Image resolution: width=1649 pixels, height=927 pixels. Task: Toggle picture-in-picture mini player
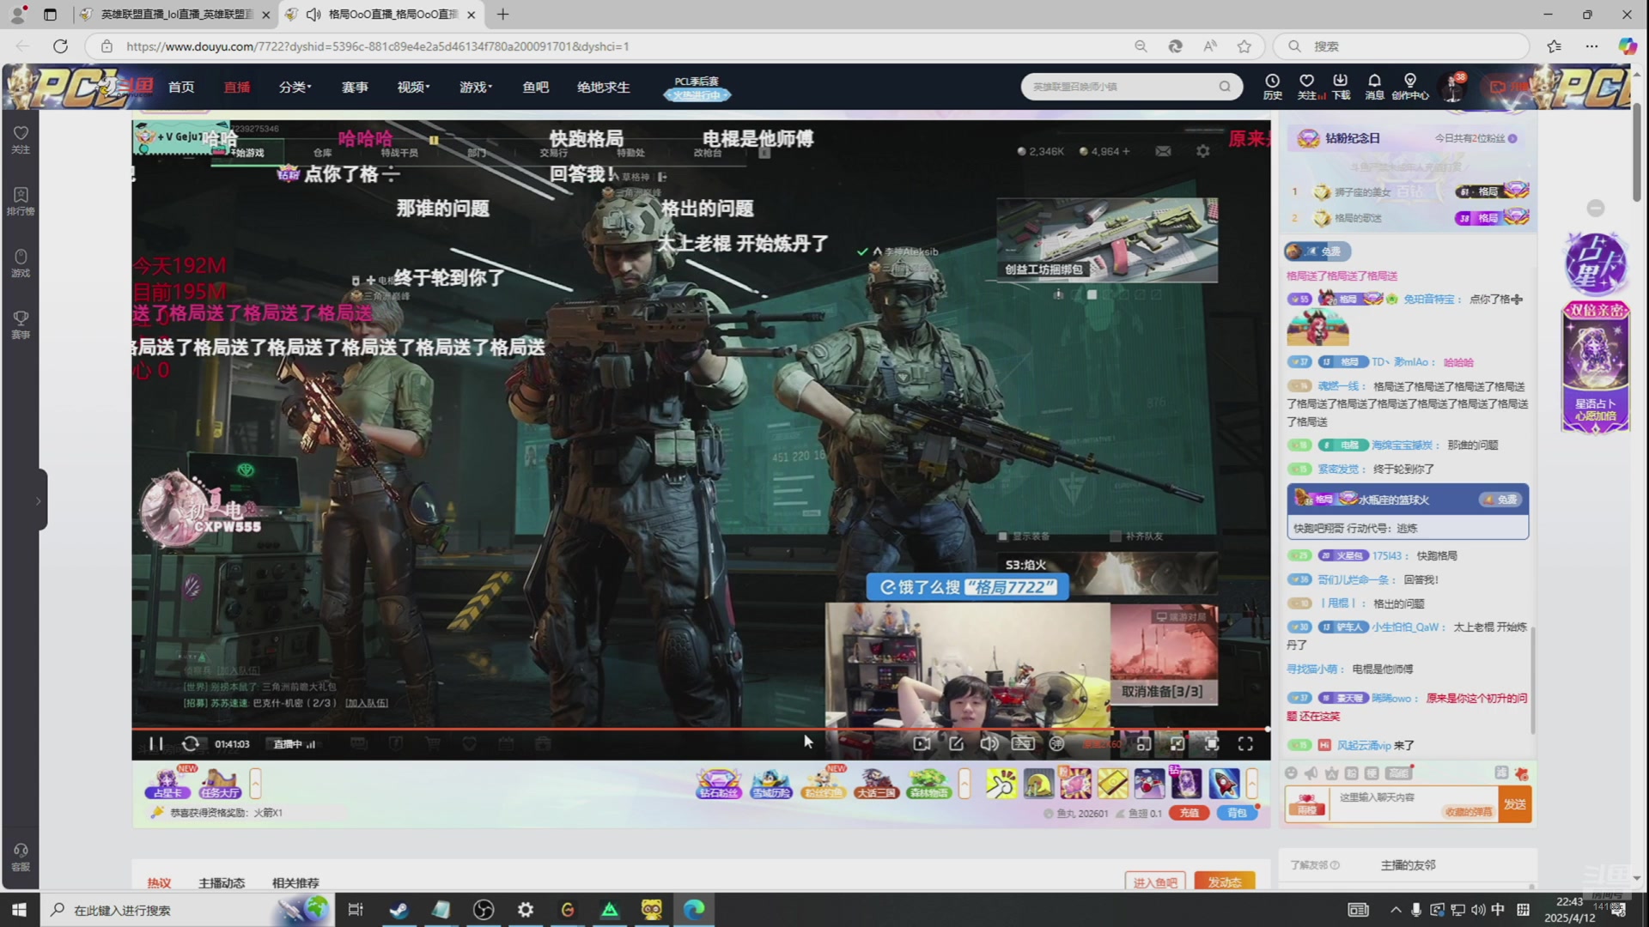tap(1143, 744)
